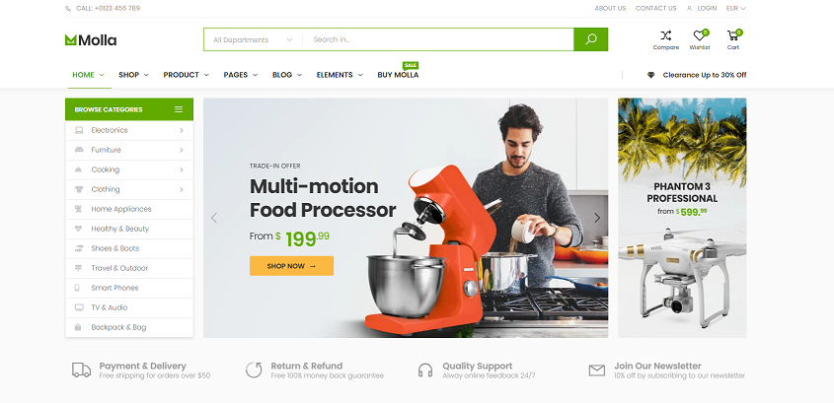Open the Phantom 3 Professional banner
Image resolution: width=834 pixels, height=403 pixels.
pos(682,218)
